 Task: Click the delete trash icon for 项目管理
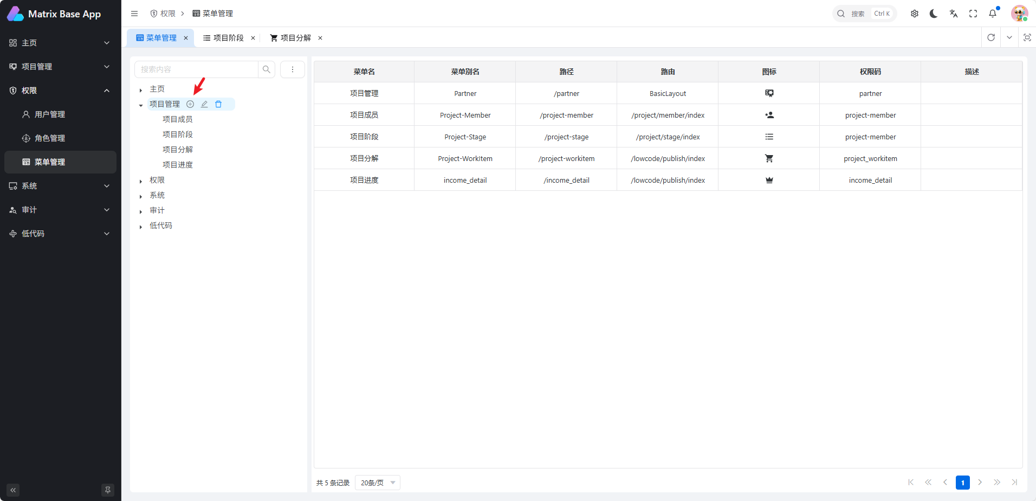coord(218,104)
